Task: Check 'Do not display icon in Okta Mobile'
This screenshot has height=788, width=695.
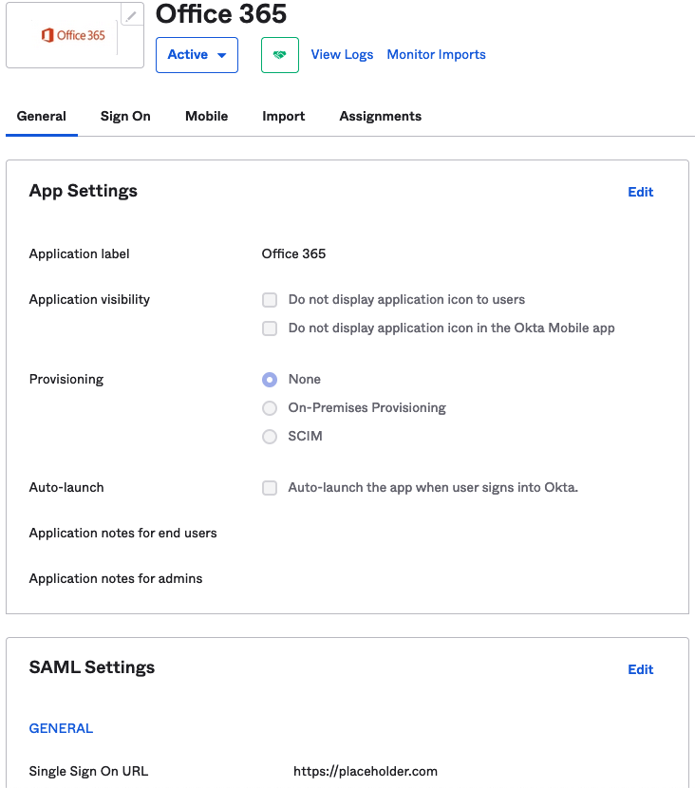Action: [x=269, y=328]
